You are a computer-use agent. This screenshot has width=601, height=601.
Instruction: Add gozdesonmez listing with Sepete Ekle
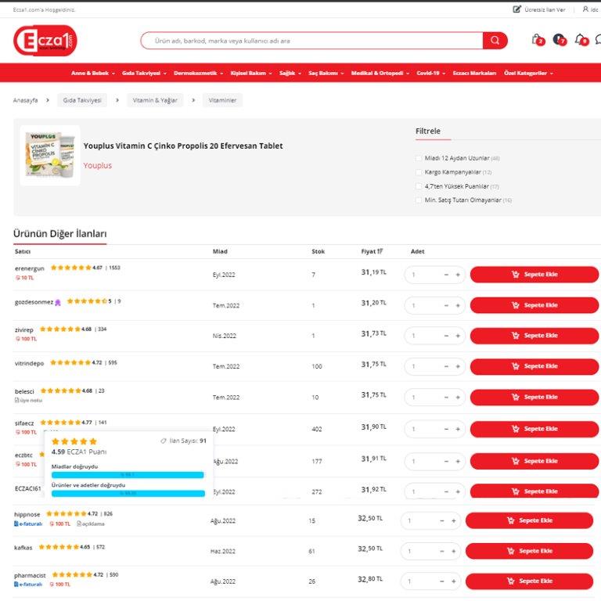coord(534,305)
